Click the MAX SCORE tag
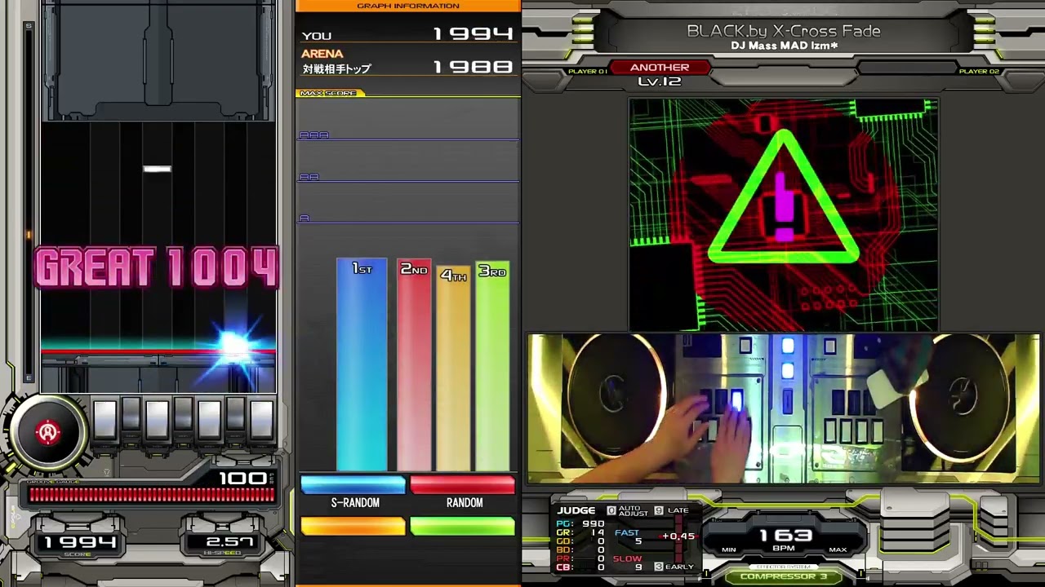 click(328, 93)
